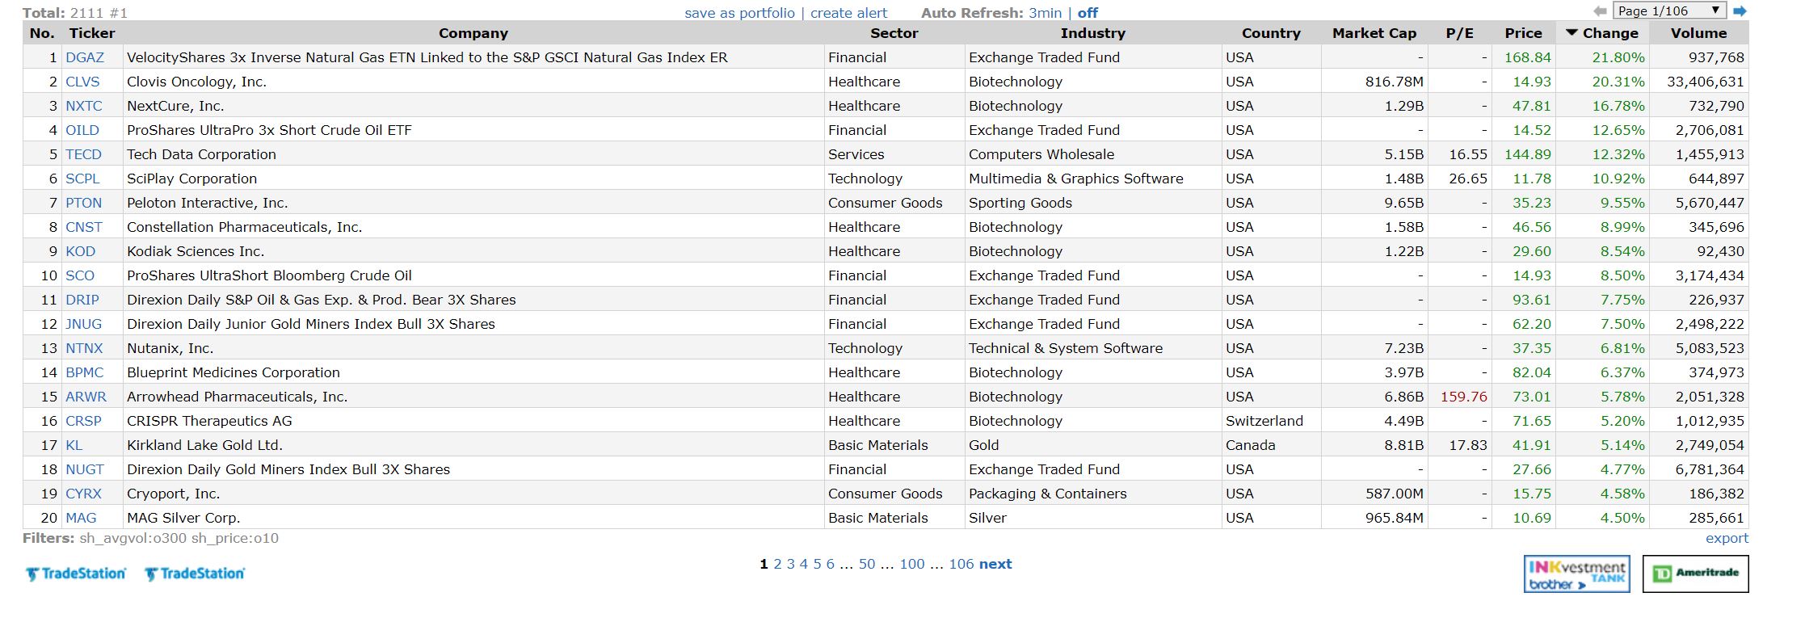Open the TD Ameritrade ad banner
Screen dimensions: 1805x622
tap(1695, 574)
